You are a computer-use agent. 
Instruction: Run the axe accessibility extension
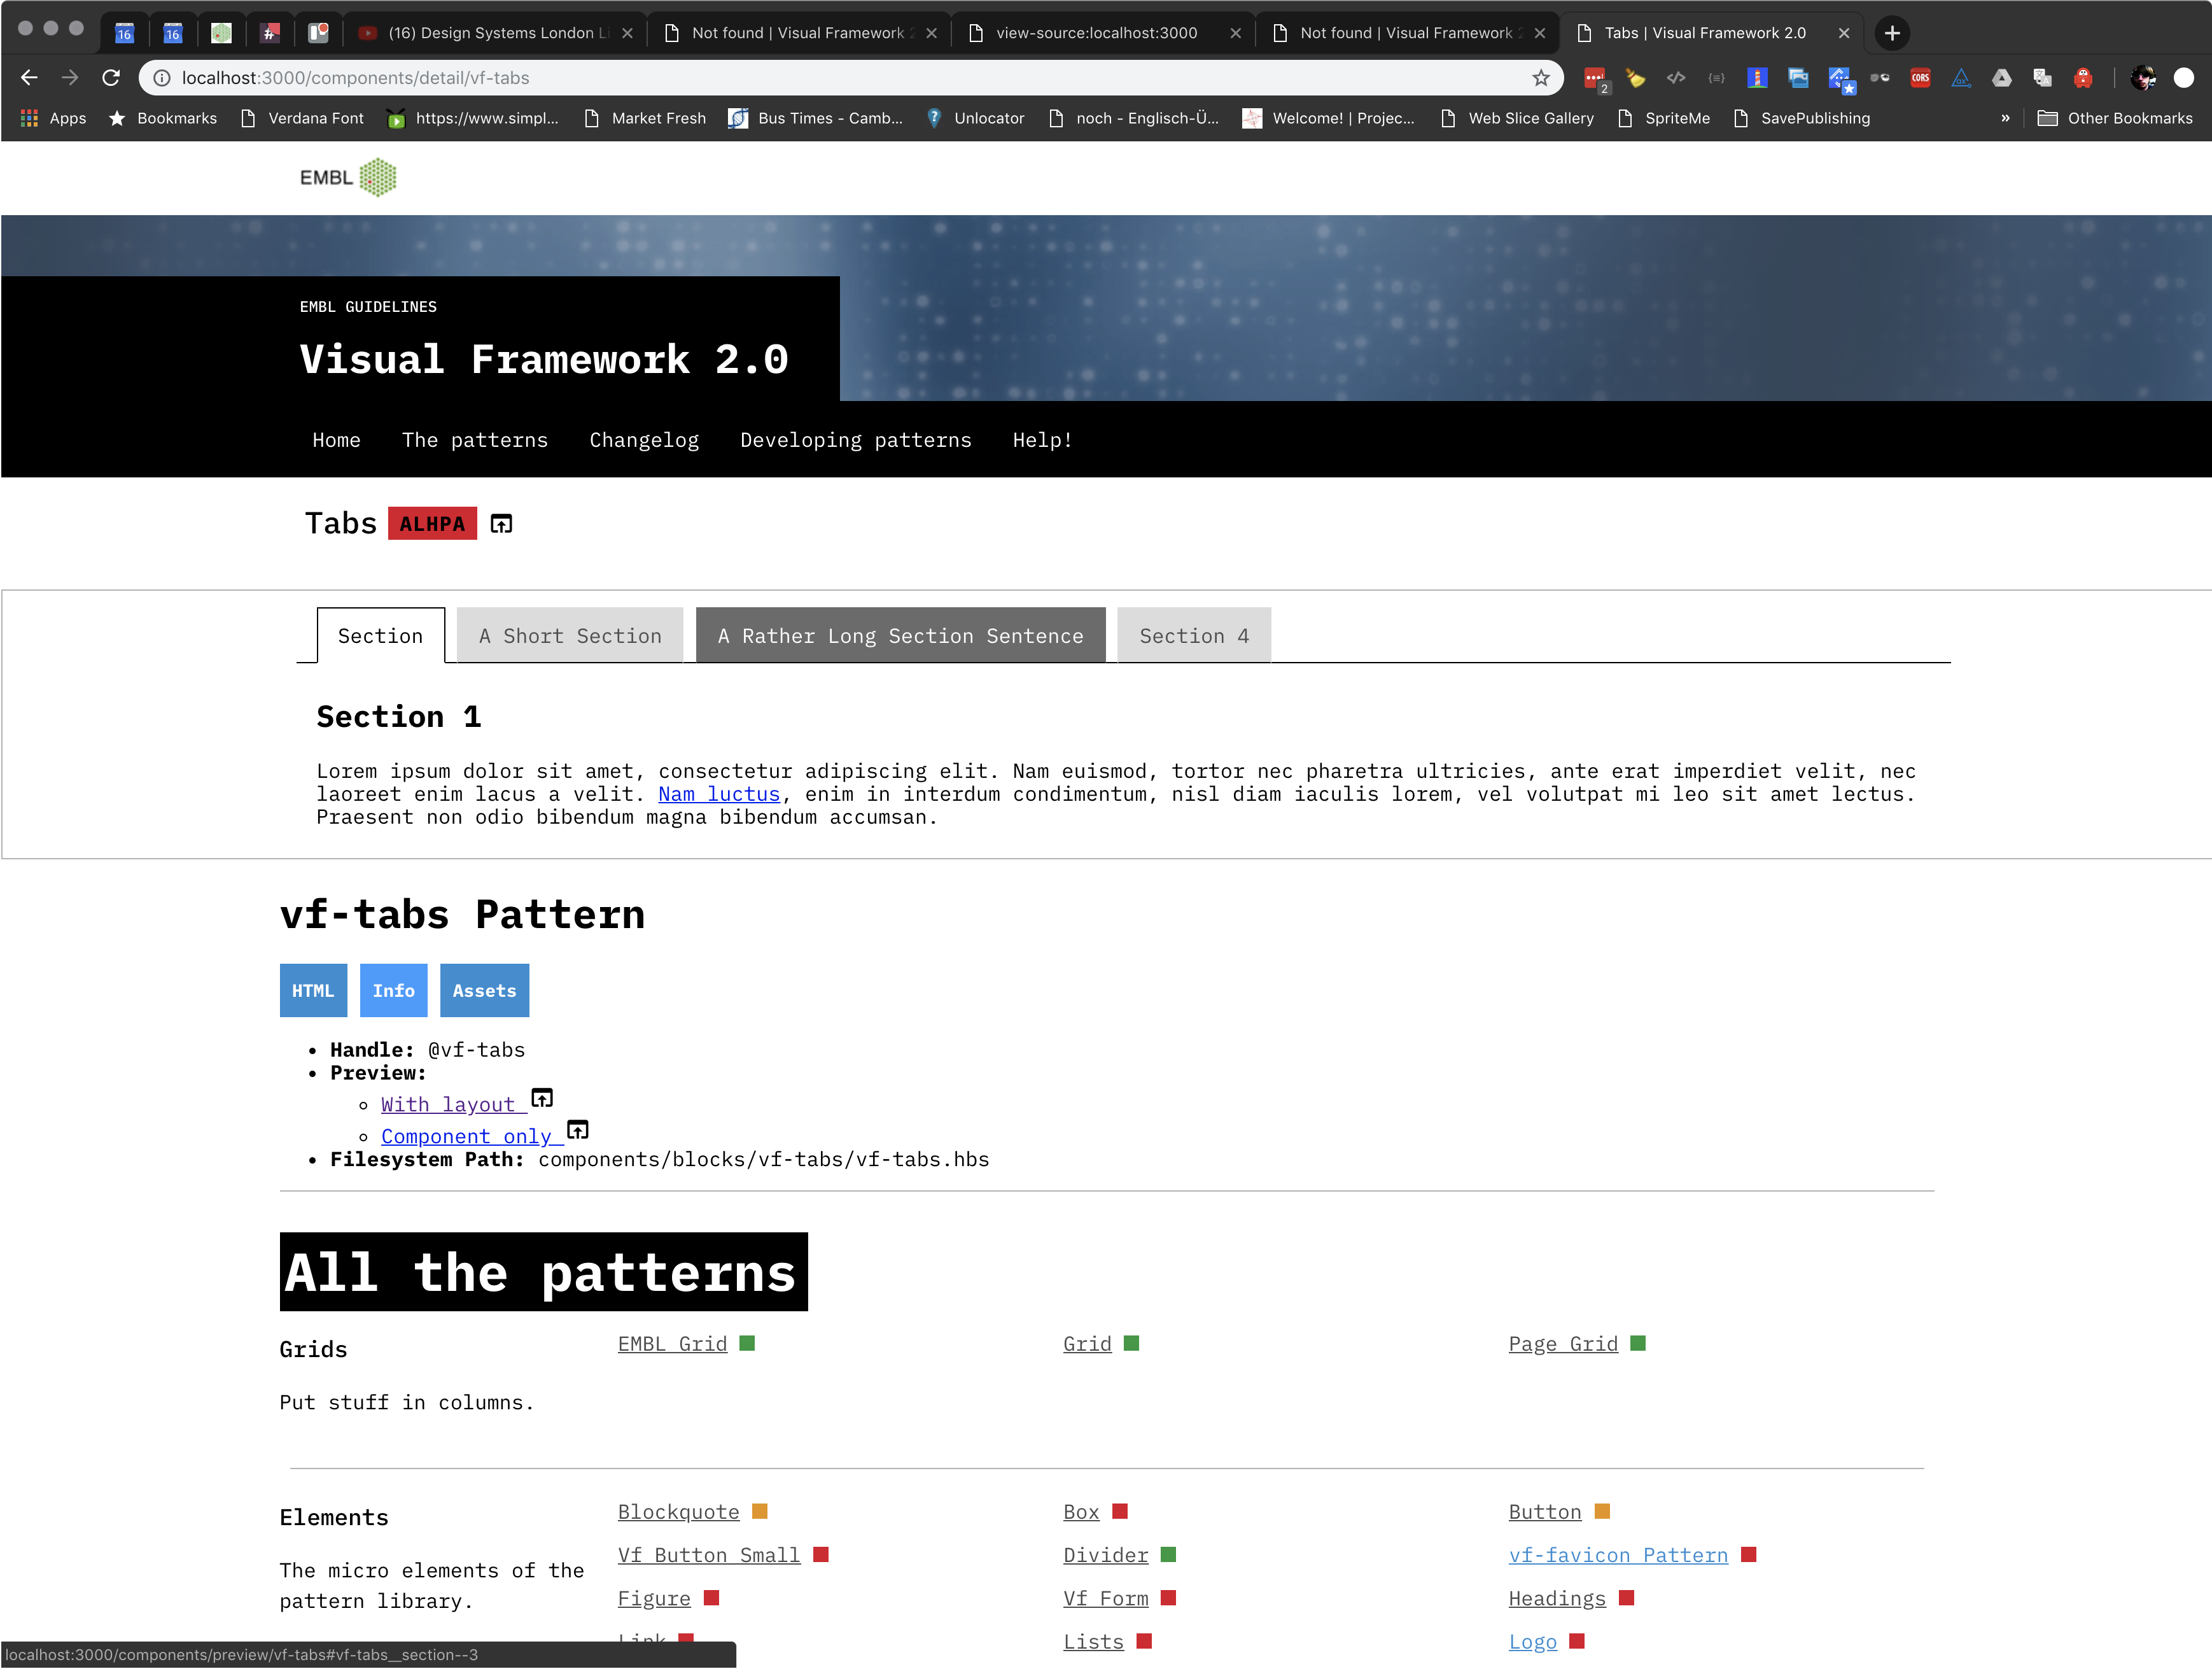1961,78
